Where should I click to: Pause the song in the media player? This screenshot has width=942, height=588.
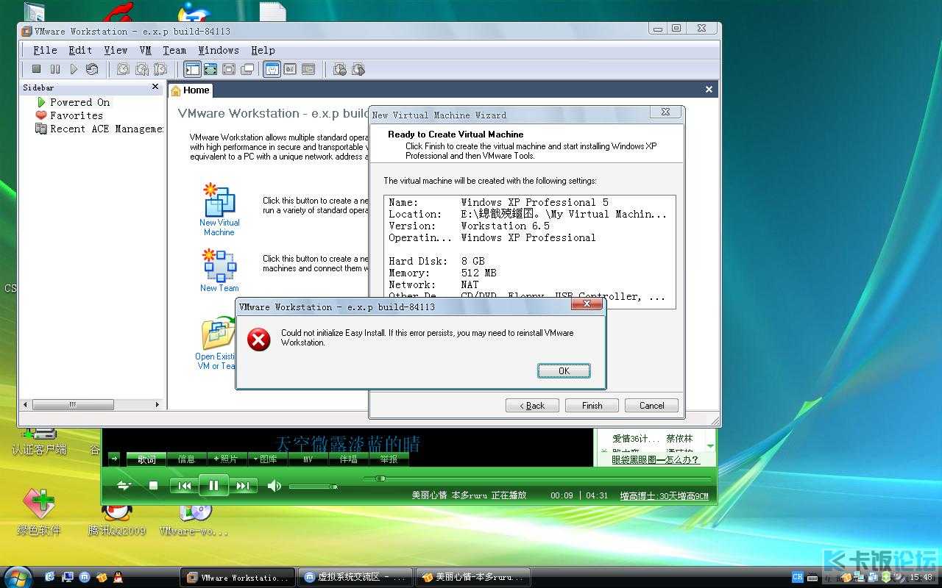[213, 485]
